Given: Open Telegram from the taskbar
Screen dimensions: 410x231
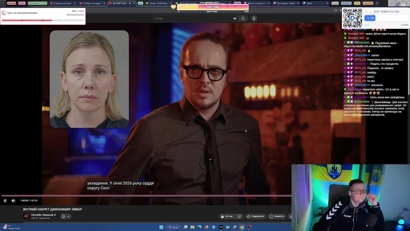Looking at the screenshot, I should (x=214, y=227).
